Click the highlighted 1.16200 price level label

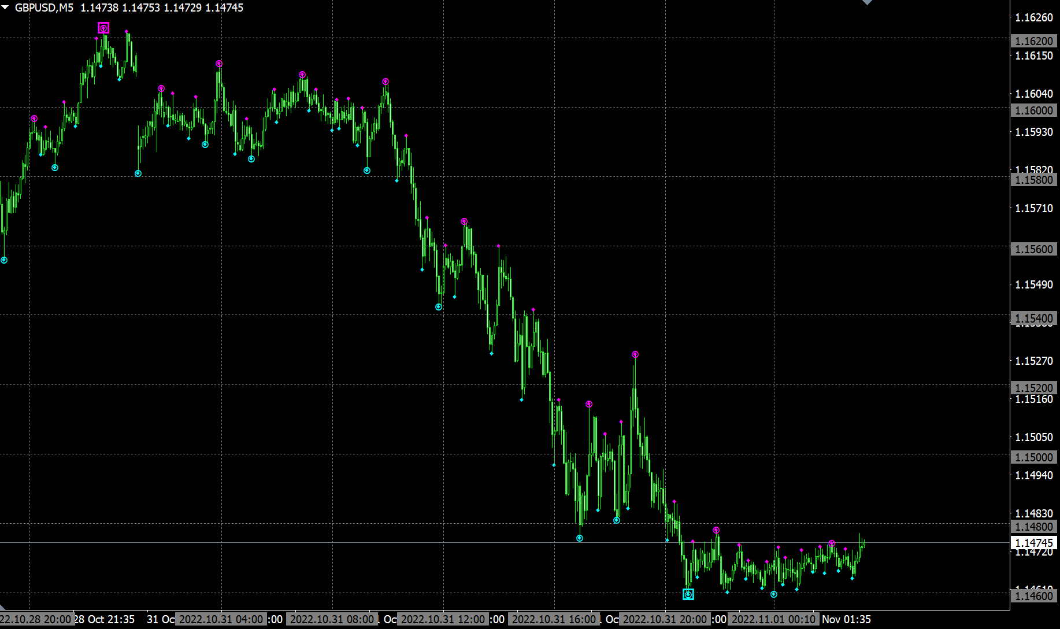pos(1034,41)
